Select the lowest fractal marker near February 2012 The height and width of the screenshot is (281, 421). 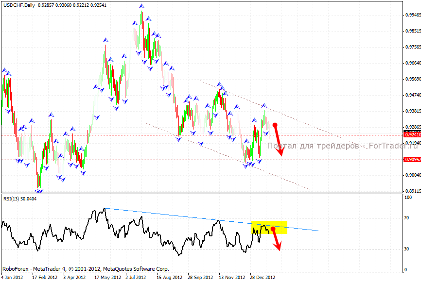(x=38, y=191)
